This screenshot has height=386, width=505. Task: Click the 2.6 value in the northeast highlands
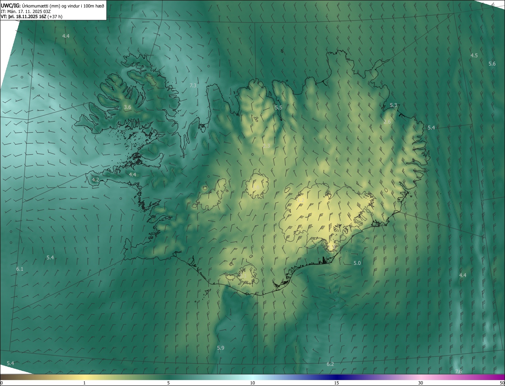click(x=387, y=122)
